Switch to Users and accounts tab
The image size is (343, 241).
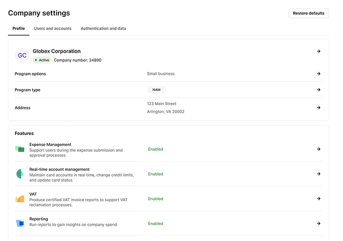52,28
